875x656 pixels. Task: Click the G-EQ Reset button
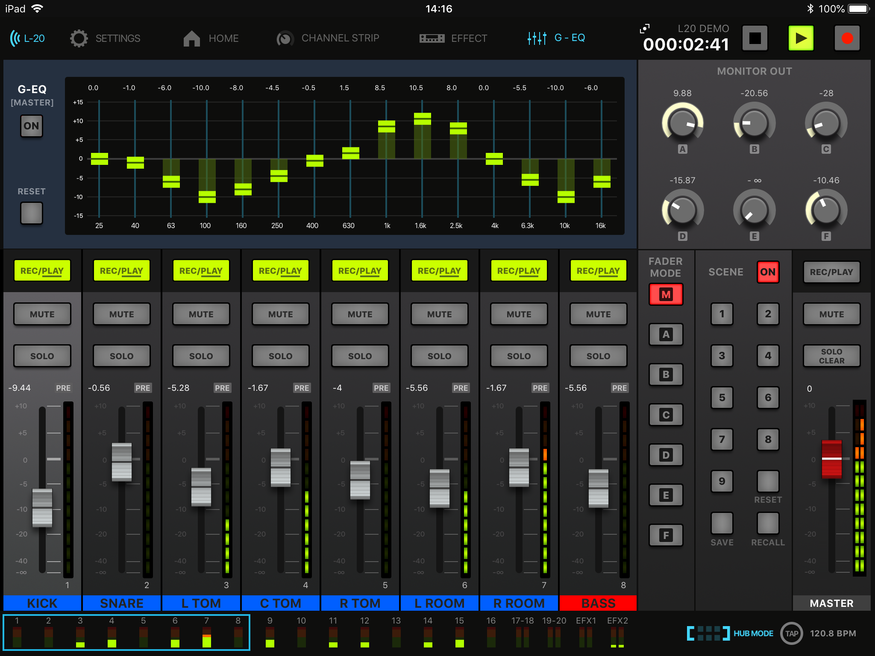point(32,213)
